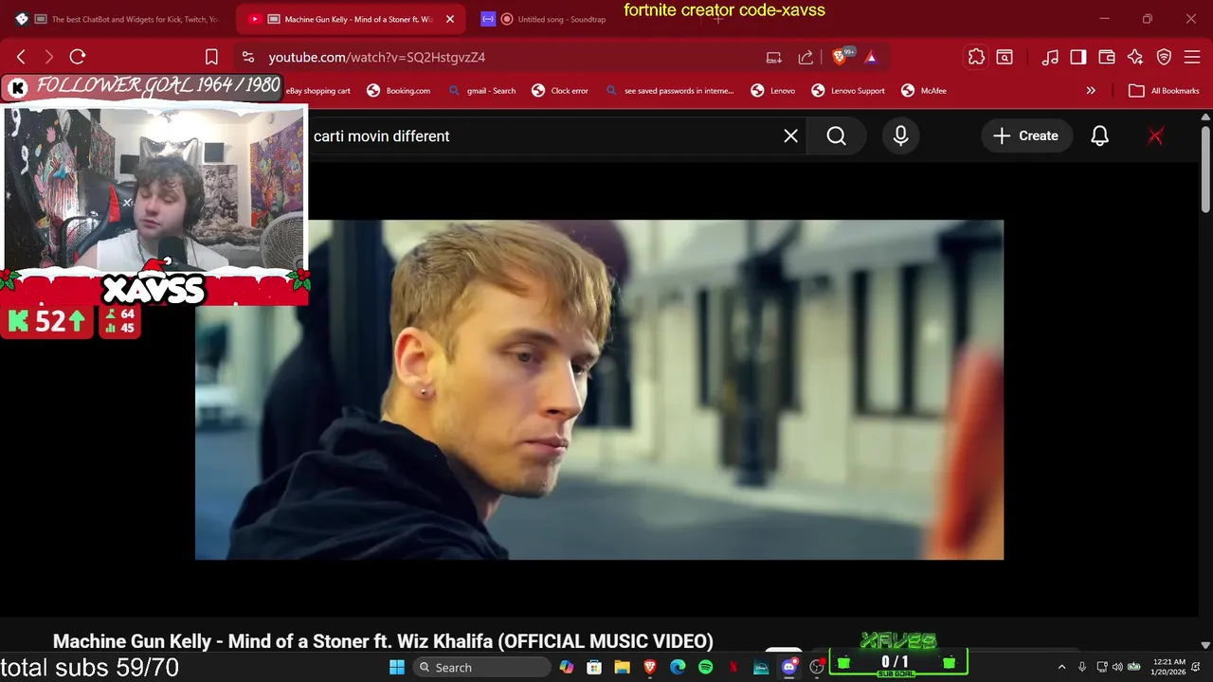Open Discord from the taskbar
This screenshot has height=682, width=1213.
(x=788, y=668)
